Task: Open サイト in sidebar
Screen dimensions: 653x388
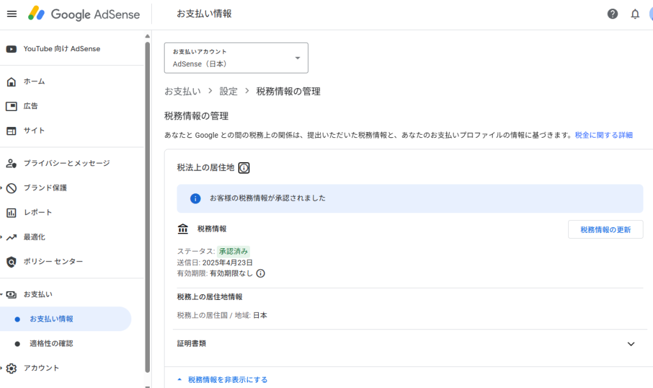Action: click(x=34, y=131)
